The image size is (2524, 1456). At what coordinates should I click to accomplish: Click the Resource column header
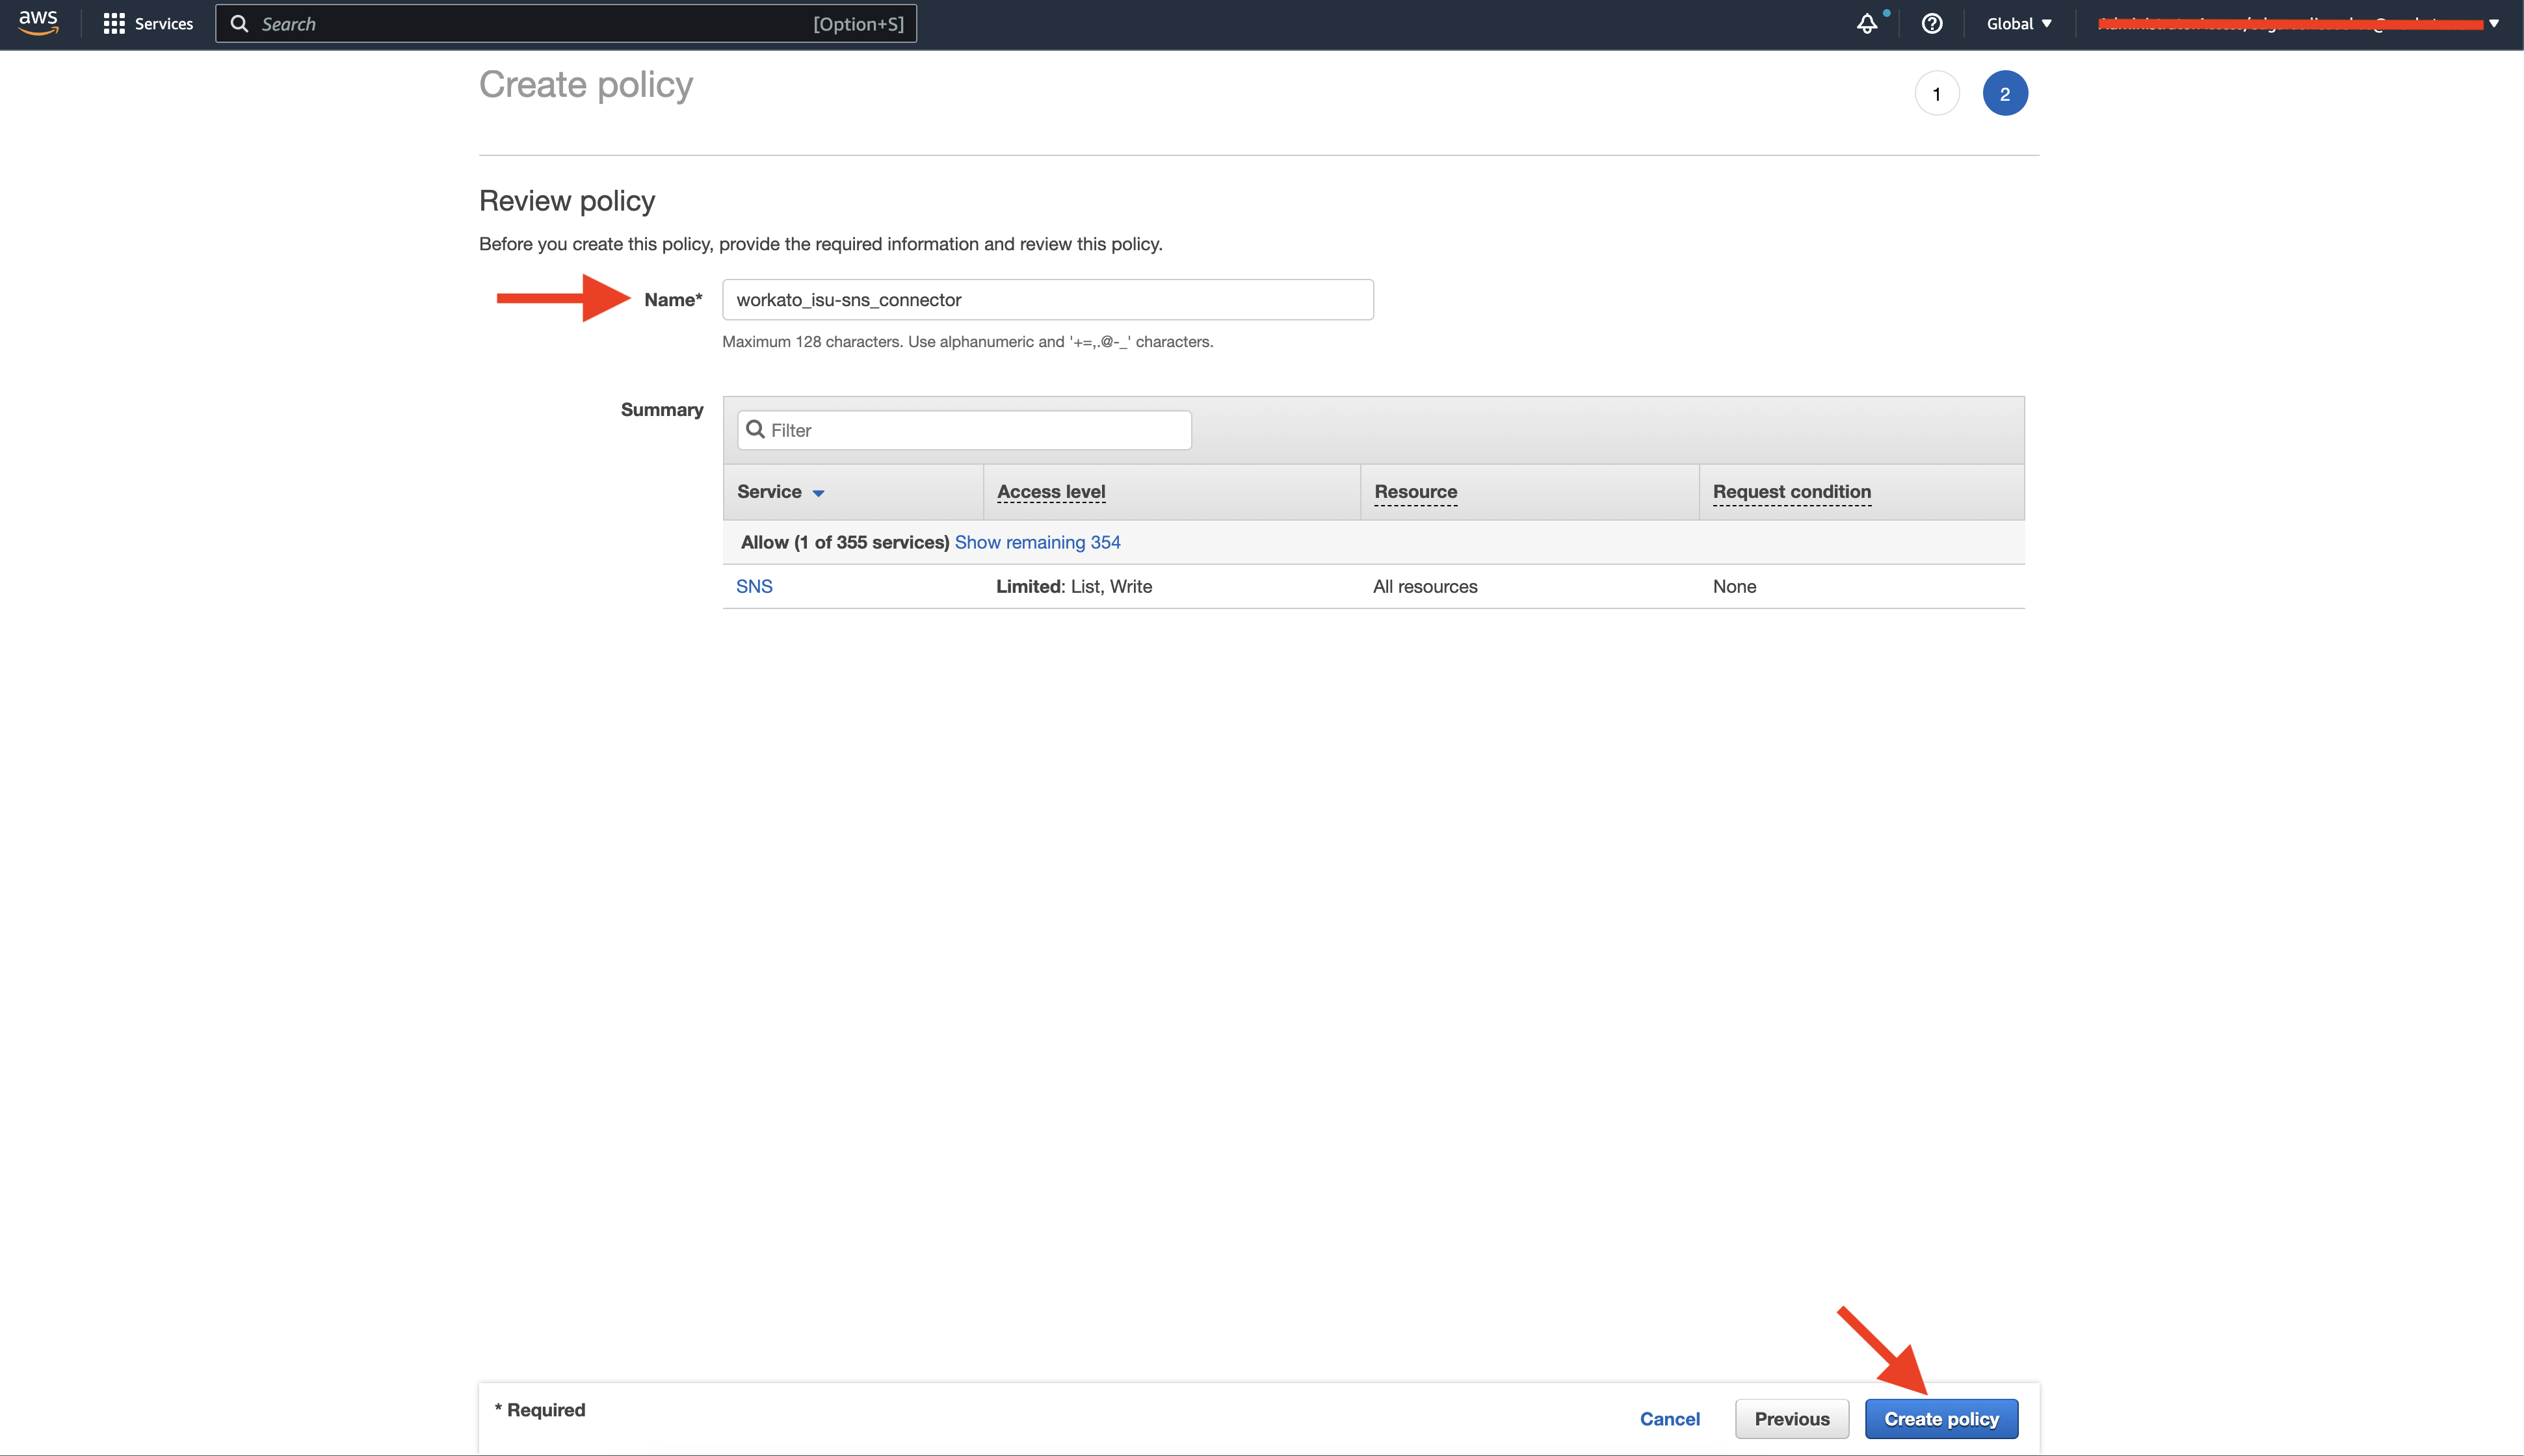pos(1415,491)
